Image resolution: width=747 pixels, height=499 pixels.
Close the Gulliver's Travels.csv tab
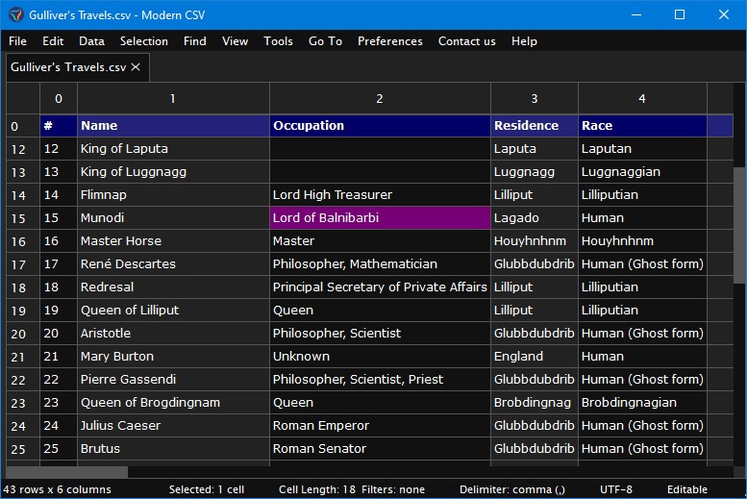[x=136, y=67]
